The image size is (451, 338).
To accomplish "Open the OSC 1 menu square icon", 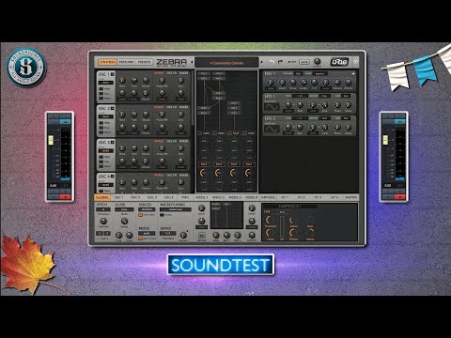I will (x=113, y=74).
